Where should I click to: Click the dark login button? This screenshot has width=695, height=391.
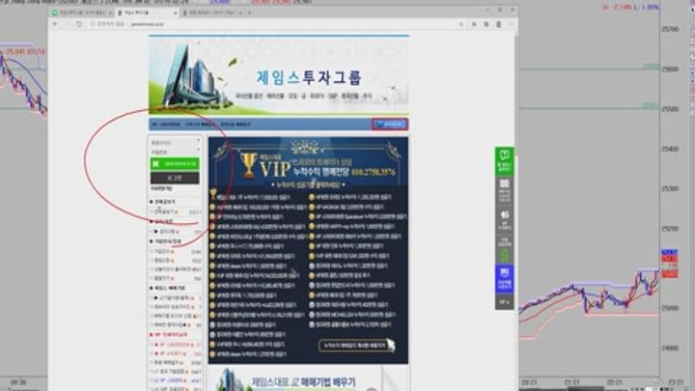(175, 178)
